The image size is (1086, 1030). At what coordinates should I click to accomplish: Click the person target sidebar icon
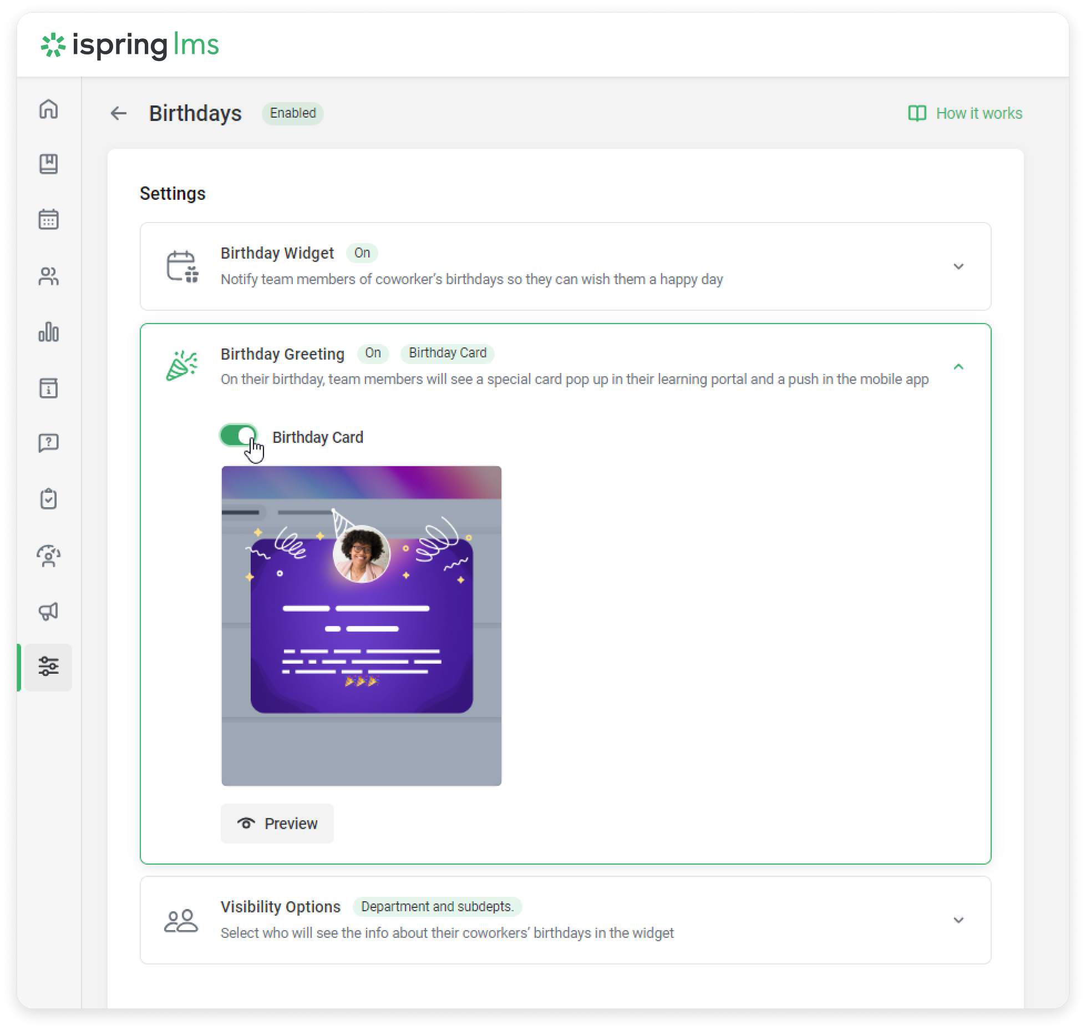click(49, 556)
